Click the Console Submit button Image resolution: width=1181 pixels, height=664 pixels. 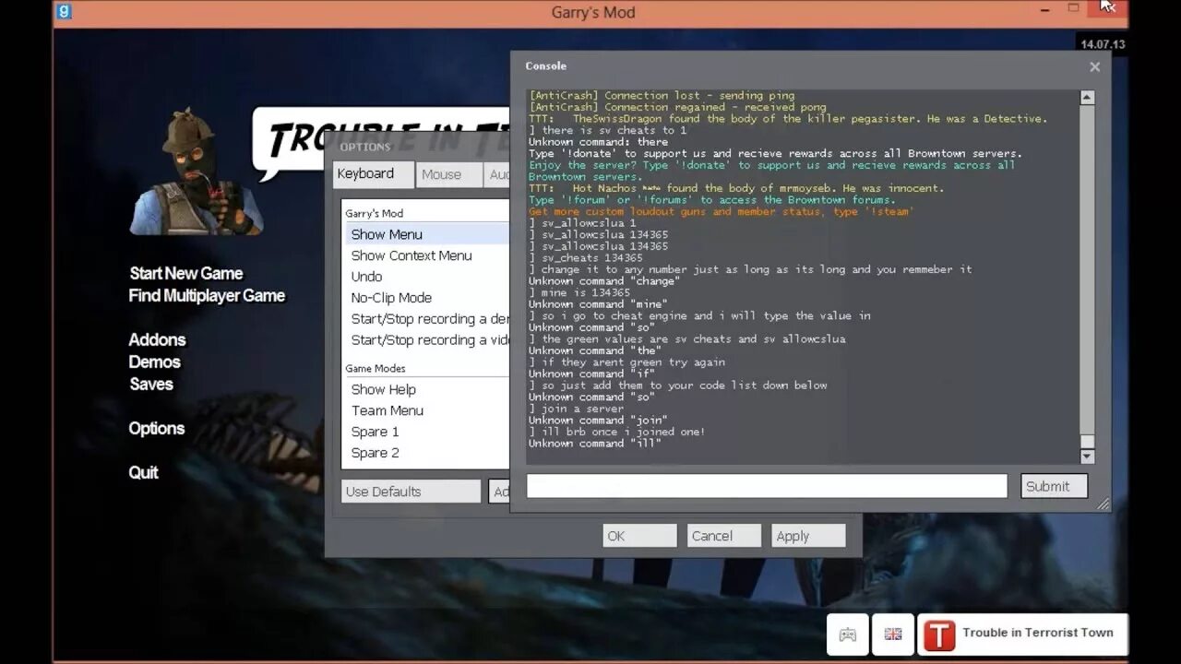point(1054,486)
